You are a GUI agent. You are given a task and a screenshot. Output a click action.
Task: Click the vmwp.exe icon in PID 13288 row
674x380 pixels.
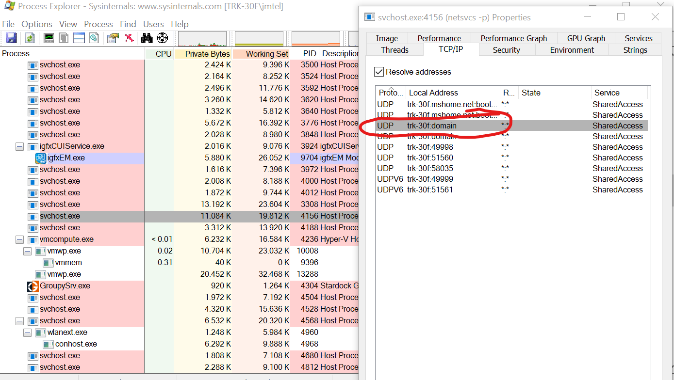click(x=40, y=274)
